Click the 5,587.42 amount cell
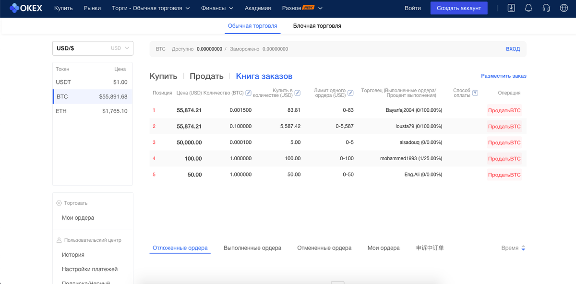This screenshot has width=576, height=284. tap(290, 127)
